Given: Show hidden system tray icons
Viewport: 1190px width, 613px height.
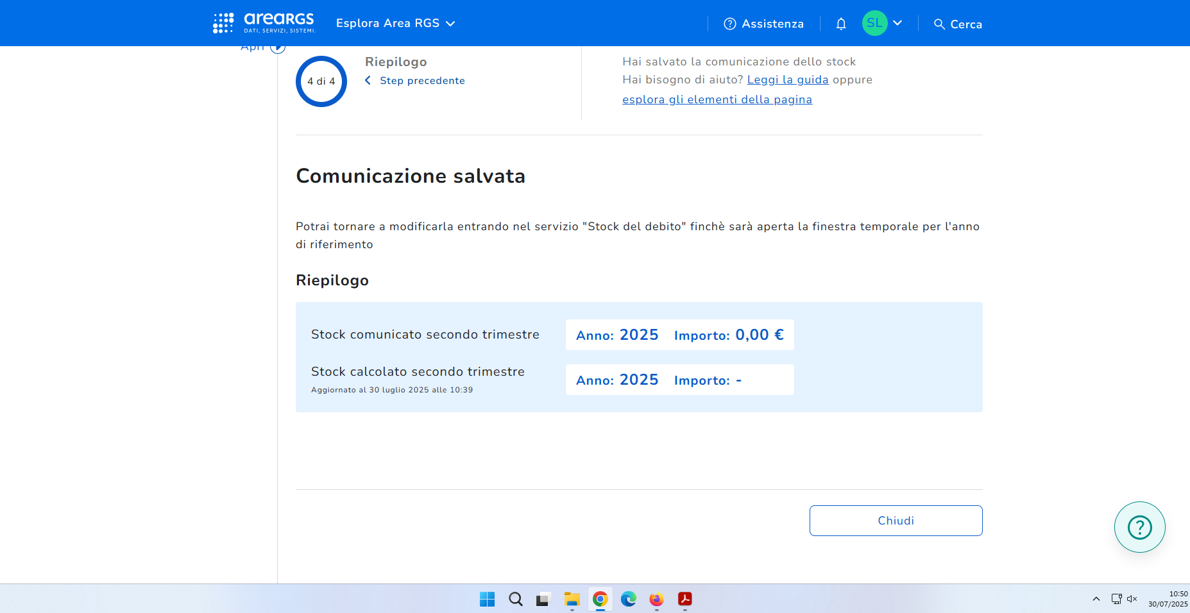Looking at the screenshot, I should coord(1096,599).
